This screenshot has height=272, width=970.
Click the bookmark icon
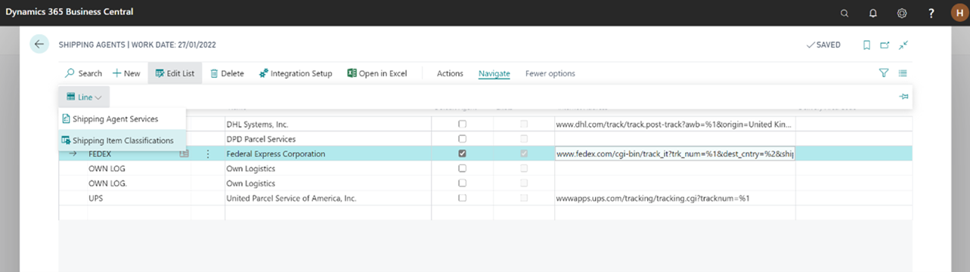[x=867, y=45]
